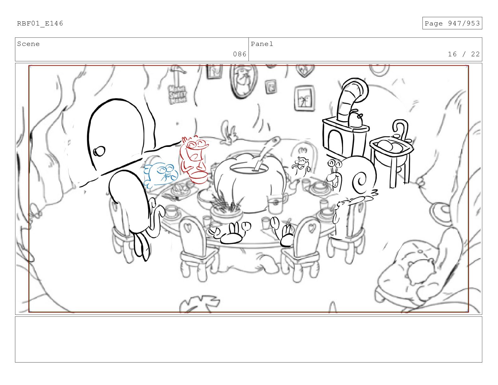This screenshot has height=385, width=498.
Task: Click the episode code RBF01_E146
Action: coord(40,24)
